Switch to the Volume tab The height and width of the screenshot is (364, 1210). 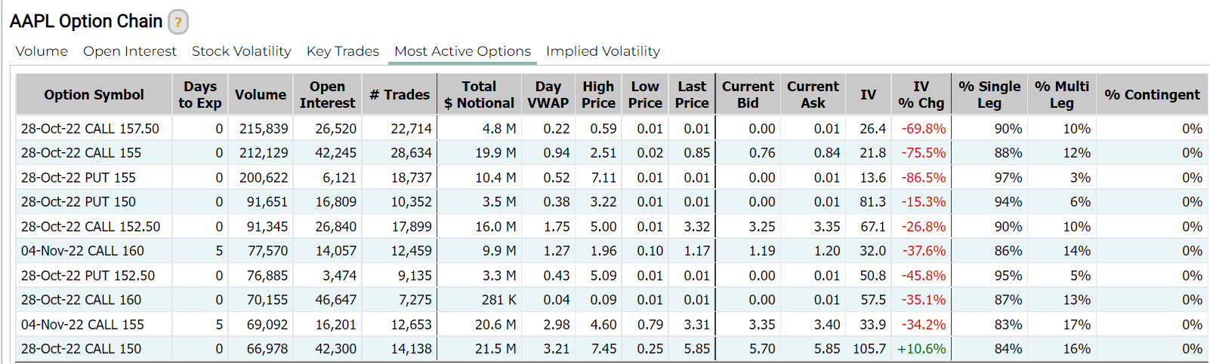click(x=42, y=51)
